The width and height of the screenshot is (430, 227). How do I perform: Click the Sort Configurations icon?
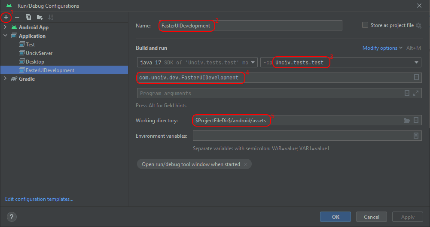pyautogui.click(x=51, y=17)
